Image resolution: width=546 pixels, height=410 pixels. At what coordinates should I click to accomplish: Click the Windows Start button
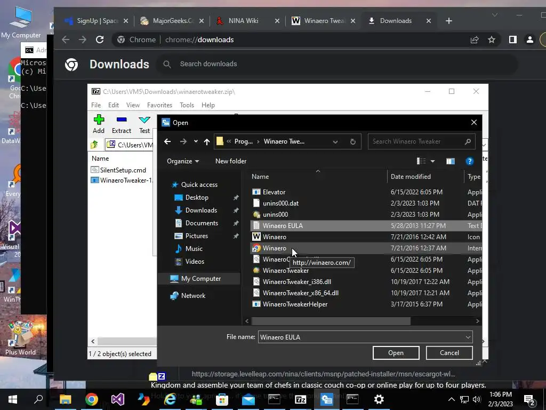pyautogui.click(x=13, y=399)
